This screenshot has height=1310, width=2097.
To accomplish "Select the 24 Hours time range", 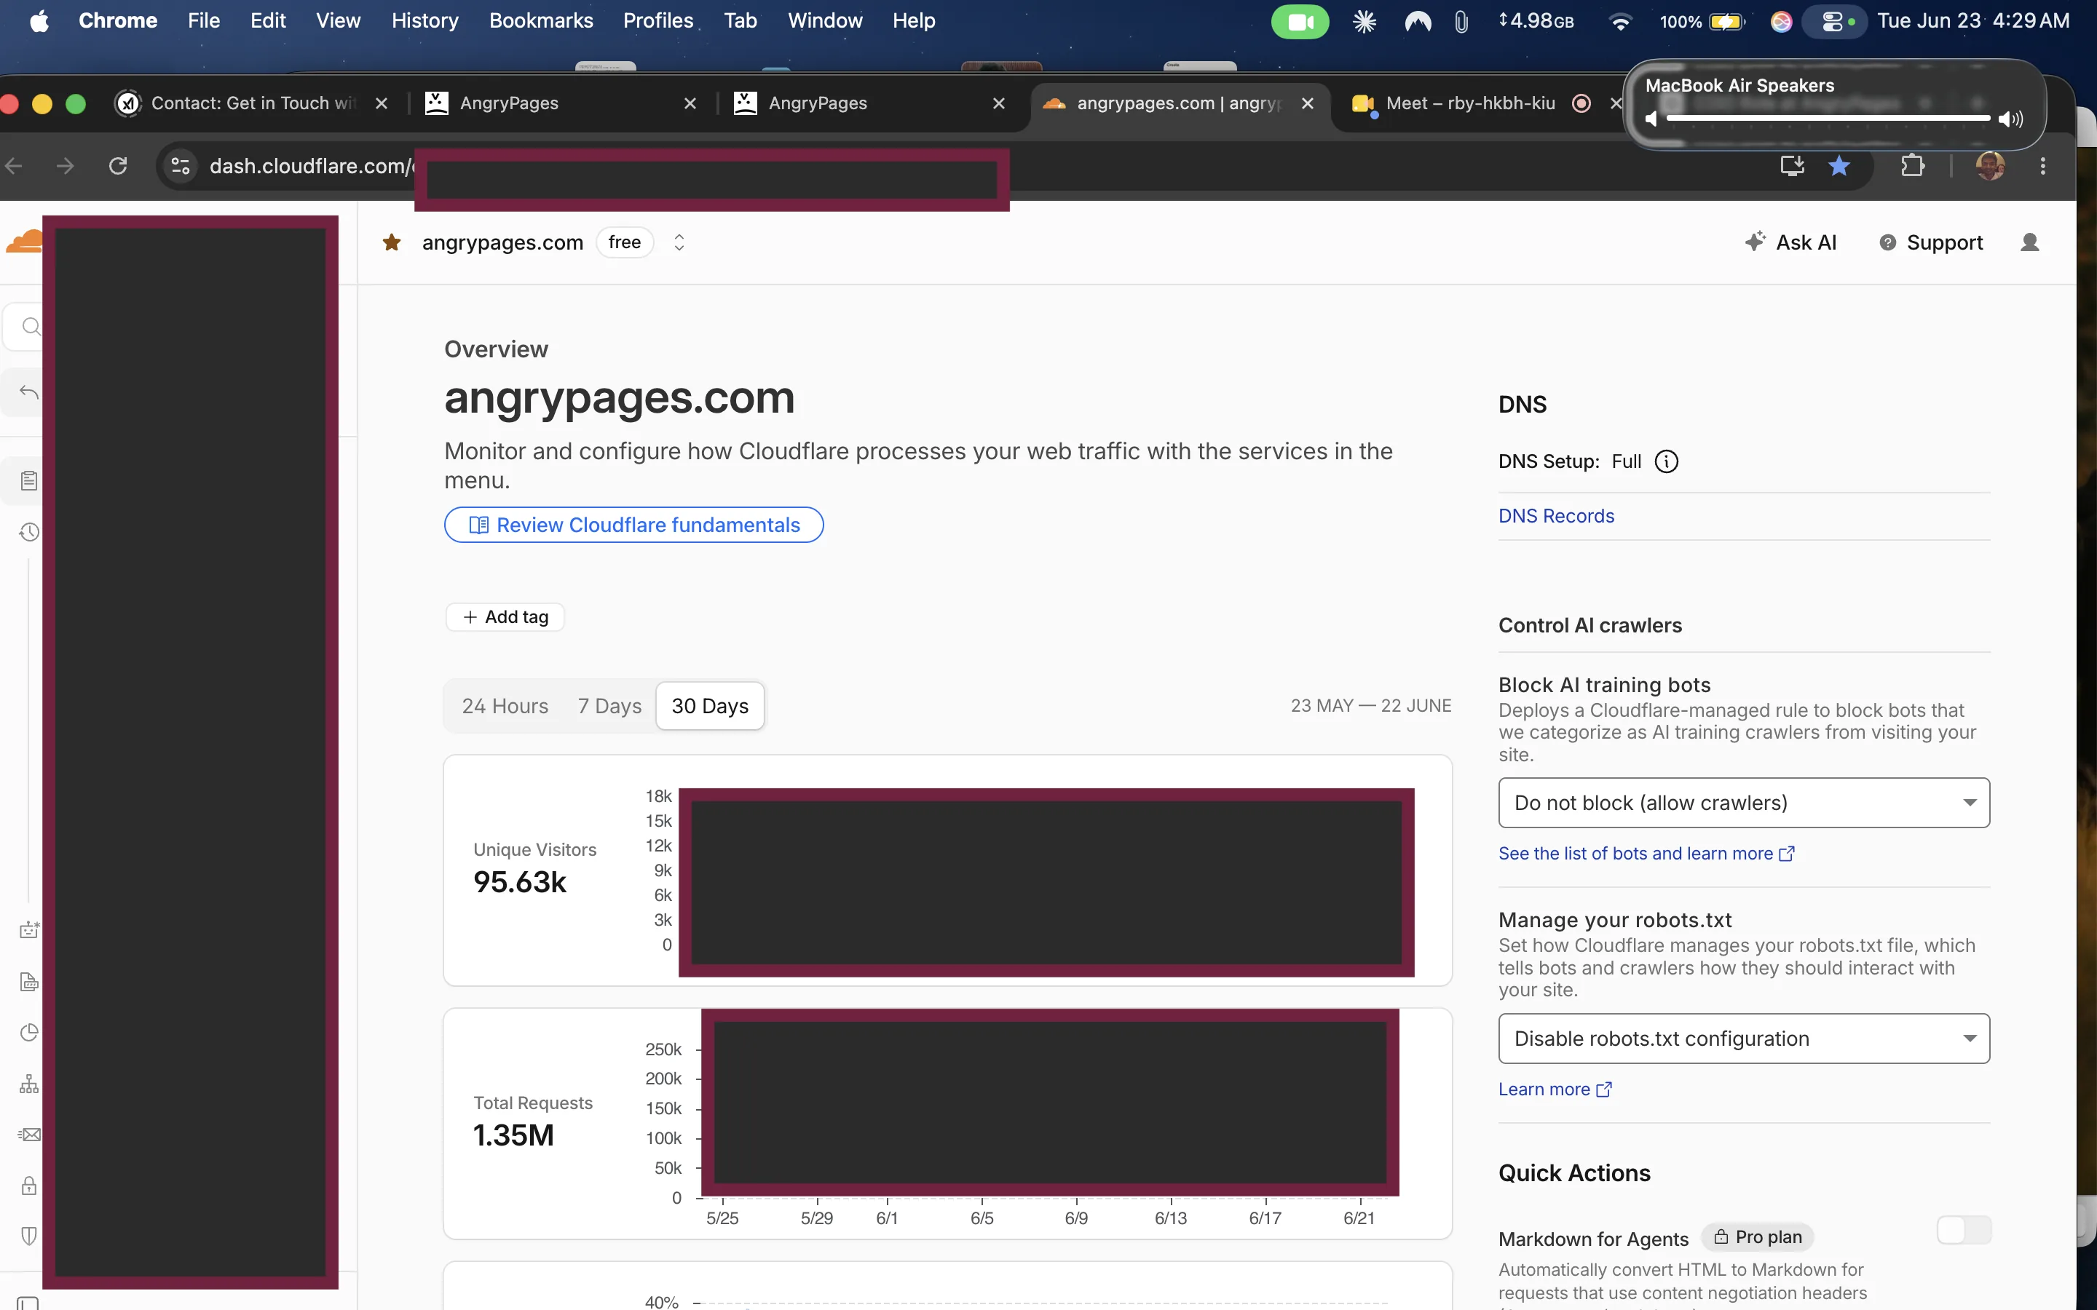I will 505,706.
